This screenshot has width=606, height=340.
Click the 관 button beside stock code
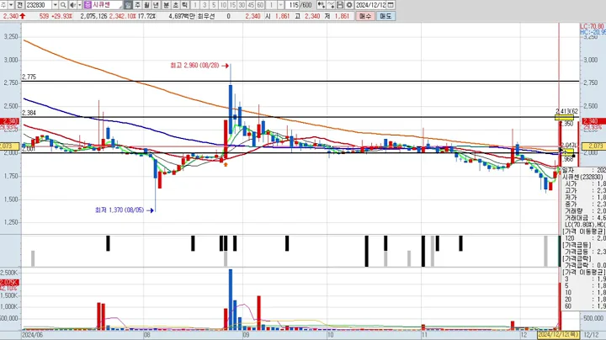20,5
